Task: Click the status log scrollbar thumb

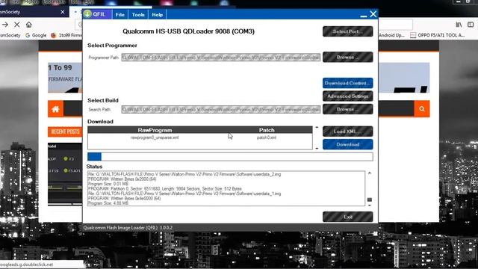Action: point(370,200)
